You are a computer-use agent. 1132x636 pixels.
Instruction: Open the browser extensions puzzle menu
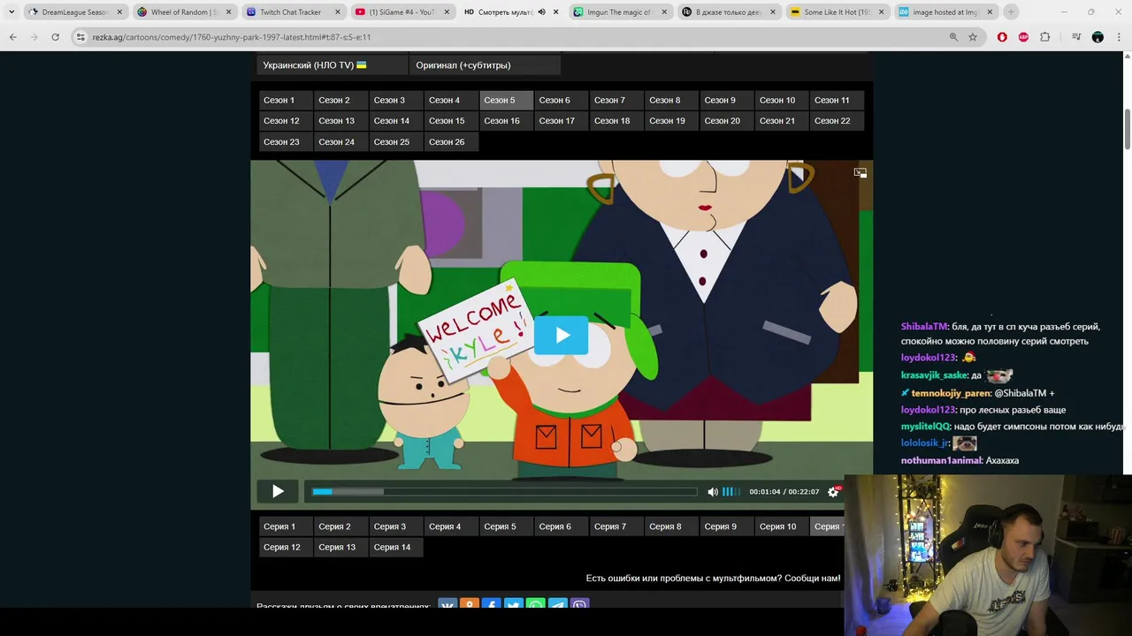[1045, 37]
